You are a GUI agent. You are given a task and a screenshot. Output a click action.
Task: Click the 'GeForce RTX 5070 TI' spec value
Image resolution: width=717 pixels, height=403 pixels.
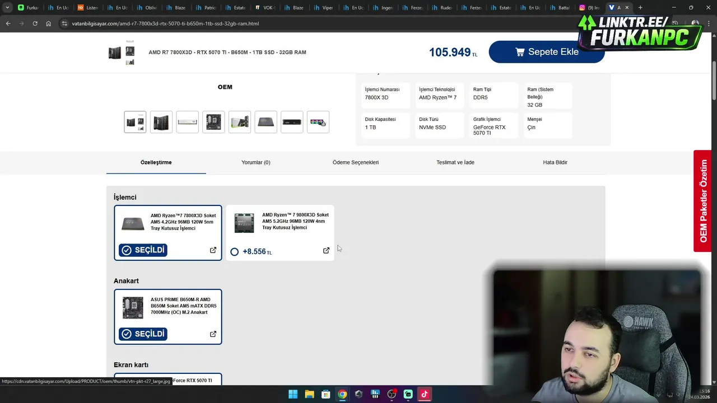pos(489,130)
